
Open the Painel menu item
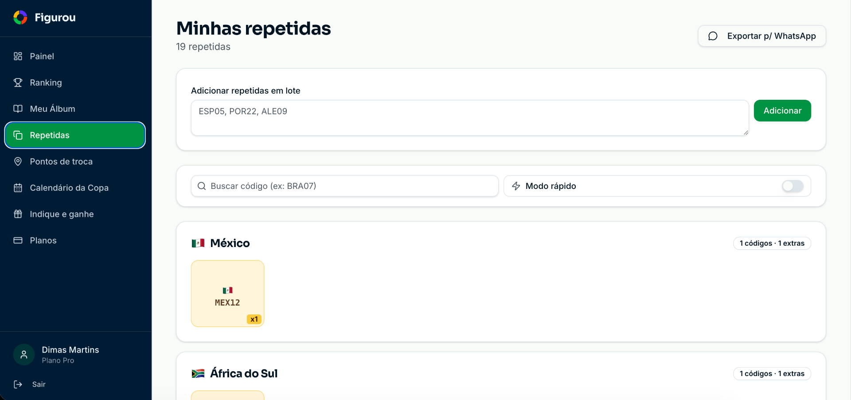click(x=75, y=56)
